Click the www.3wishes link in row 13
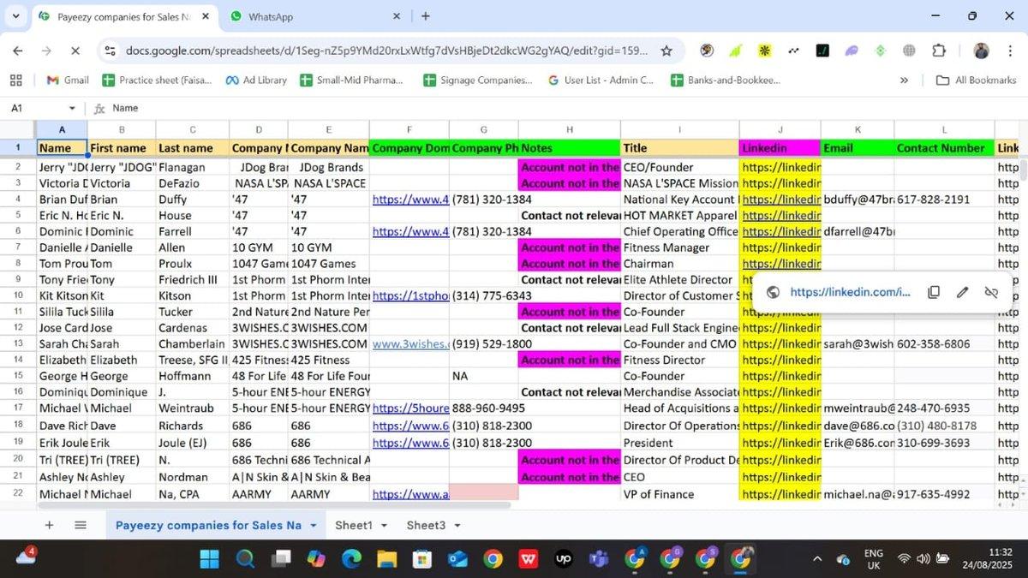 click(x=410, y=343)
